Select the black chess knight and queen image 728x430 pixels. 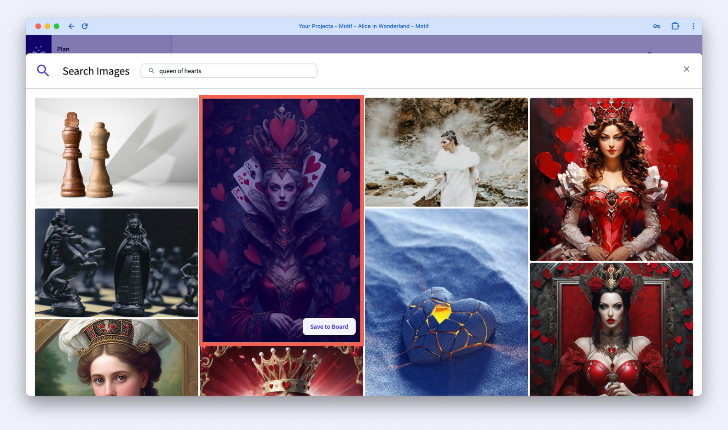tap(116, 263)
